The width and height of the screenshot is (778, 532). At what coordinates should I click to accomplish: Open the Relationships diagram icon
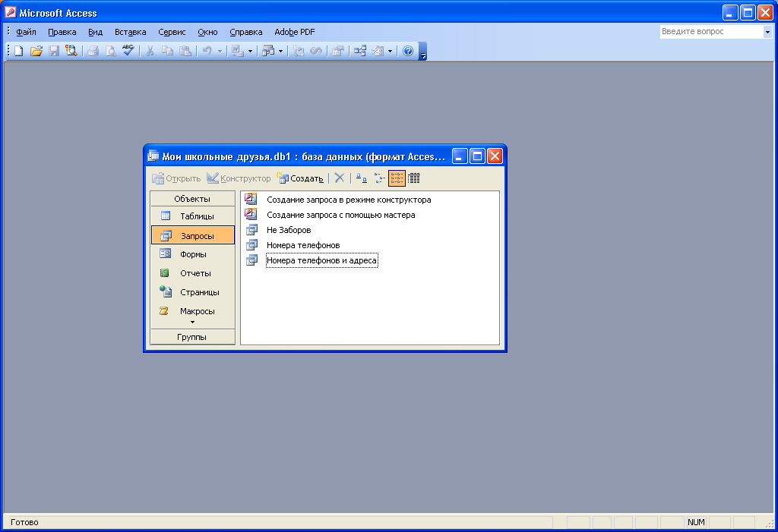(x=360, y=51)
